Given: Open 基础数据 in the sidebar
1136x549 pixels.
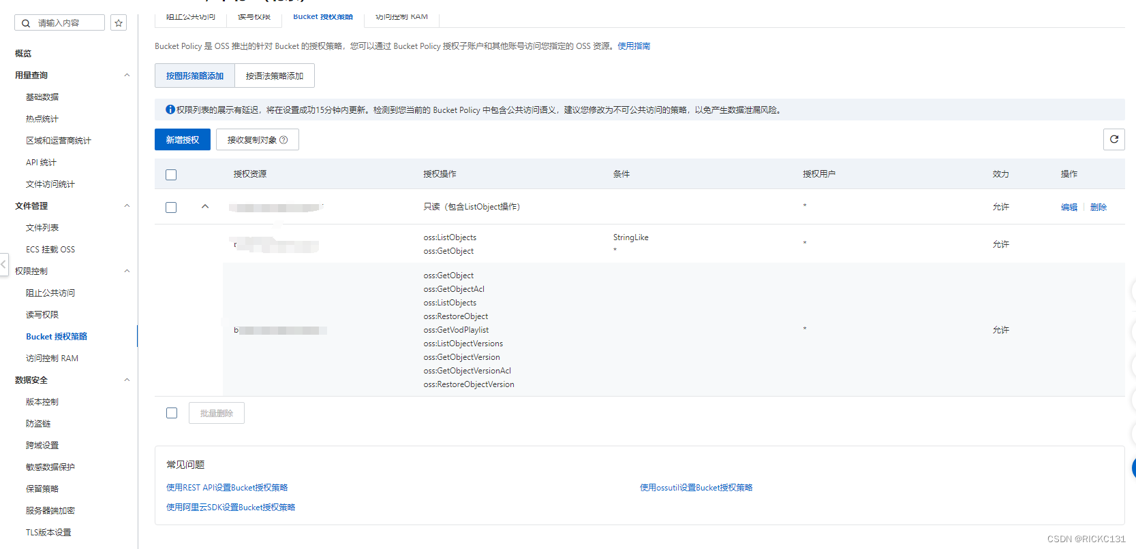Looking at the screenshot, I should tap(42, 97).
